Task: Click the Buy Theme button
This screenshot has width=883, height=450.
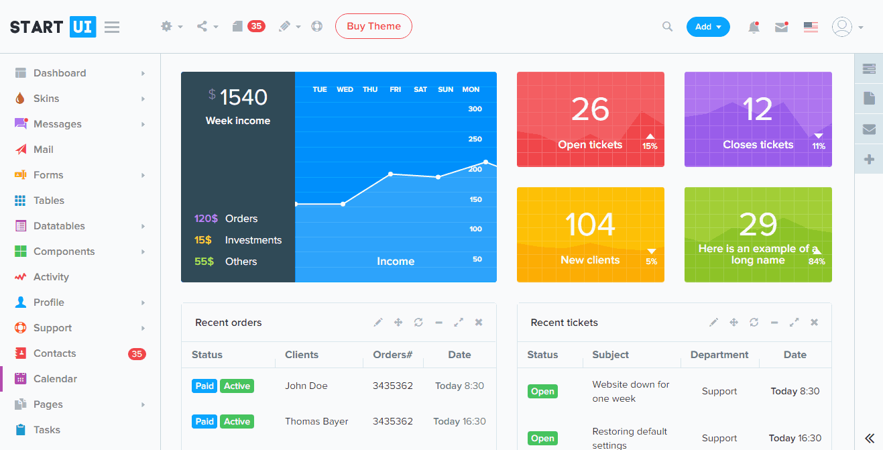Action: click(373, 26)
